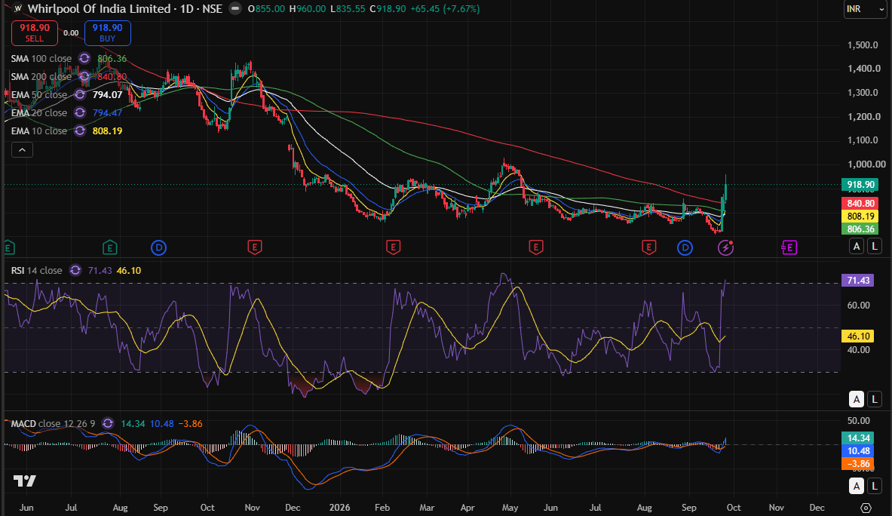Open the SMA 100 indicator's circular arrows icon
The image size is (892, 516).
tap(84, 58)
